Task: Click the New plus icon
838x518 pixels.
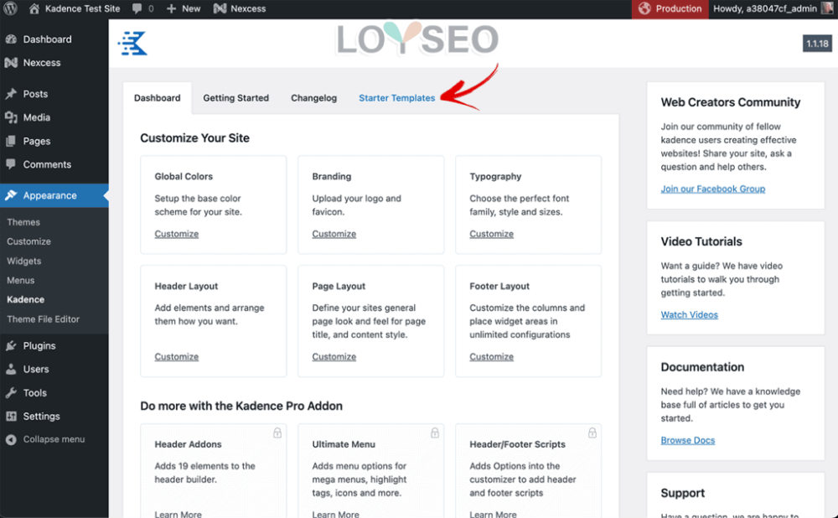Action: 171,8
